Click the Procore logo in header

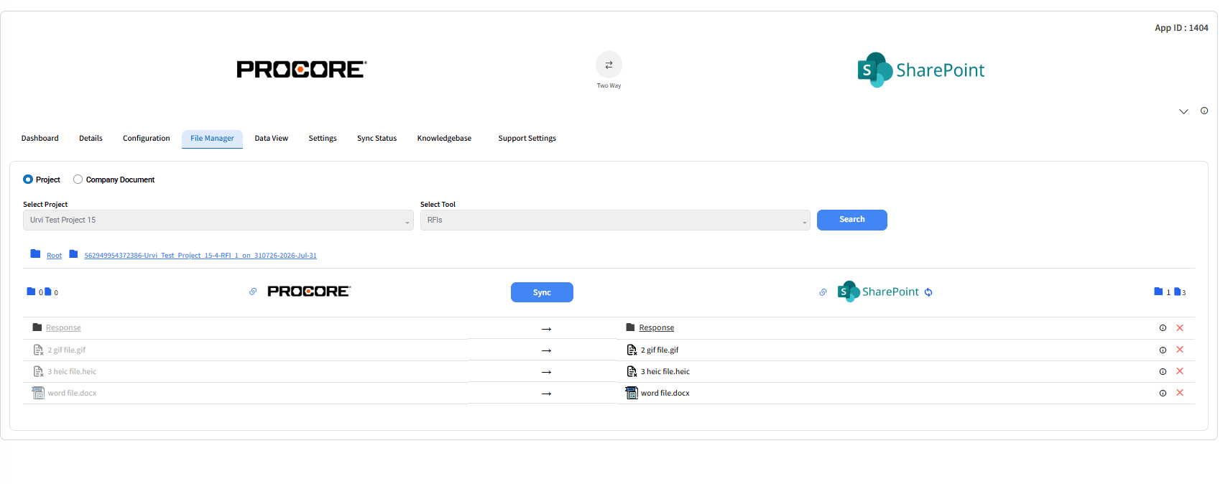(302, 70)
